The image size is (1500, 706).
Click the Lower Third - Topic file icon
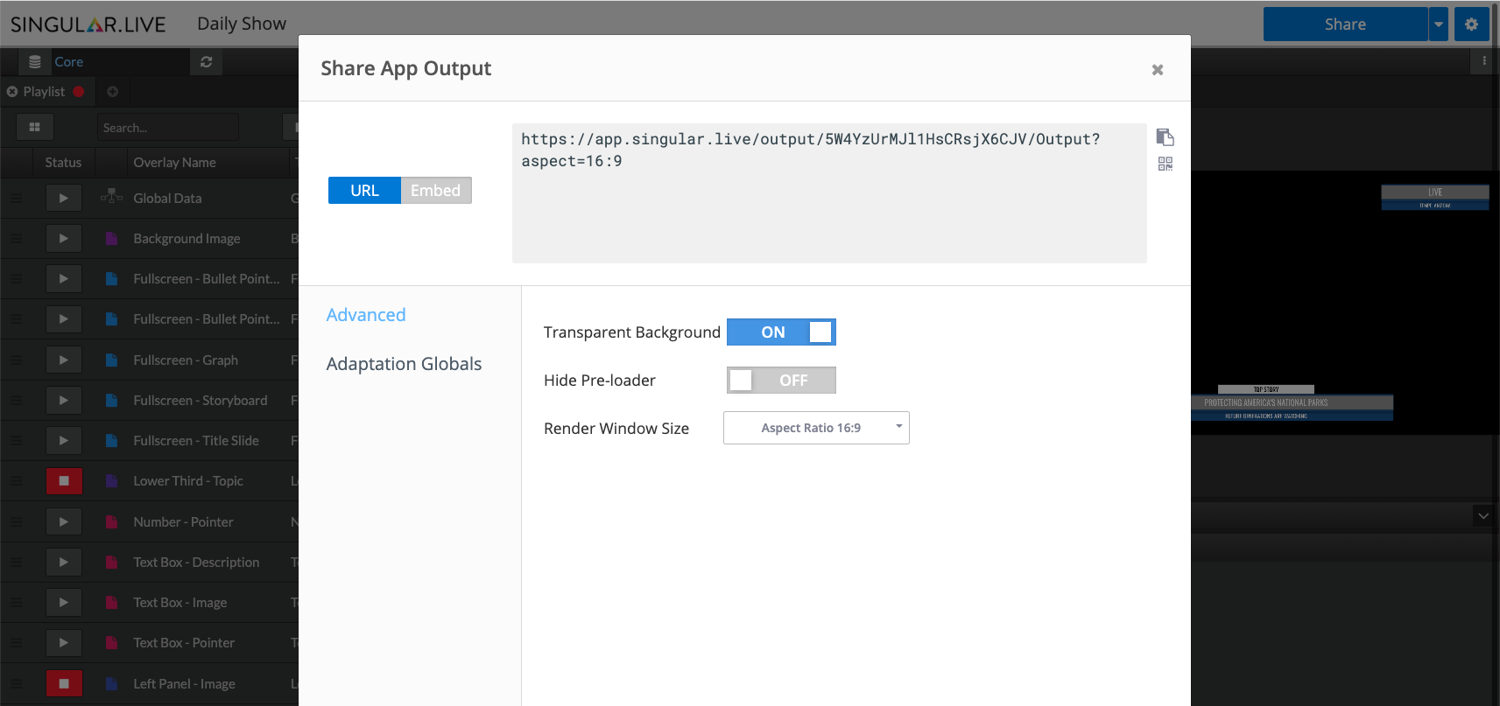111,481
